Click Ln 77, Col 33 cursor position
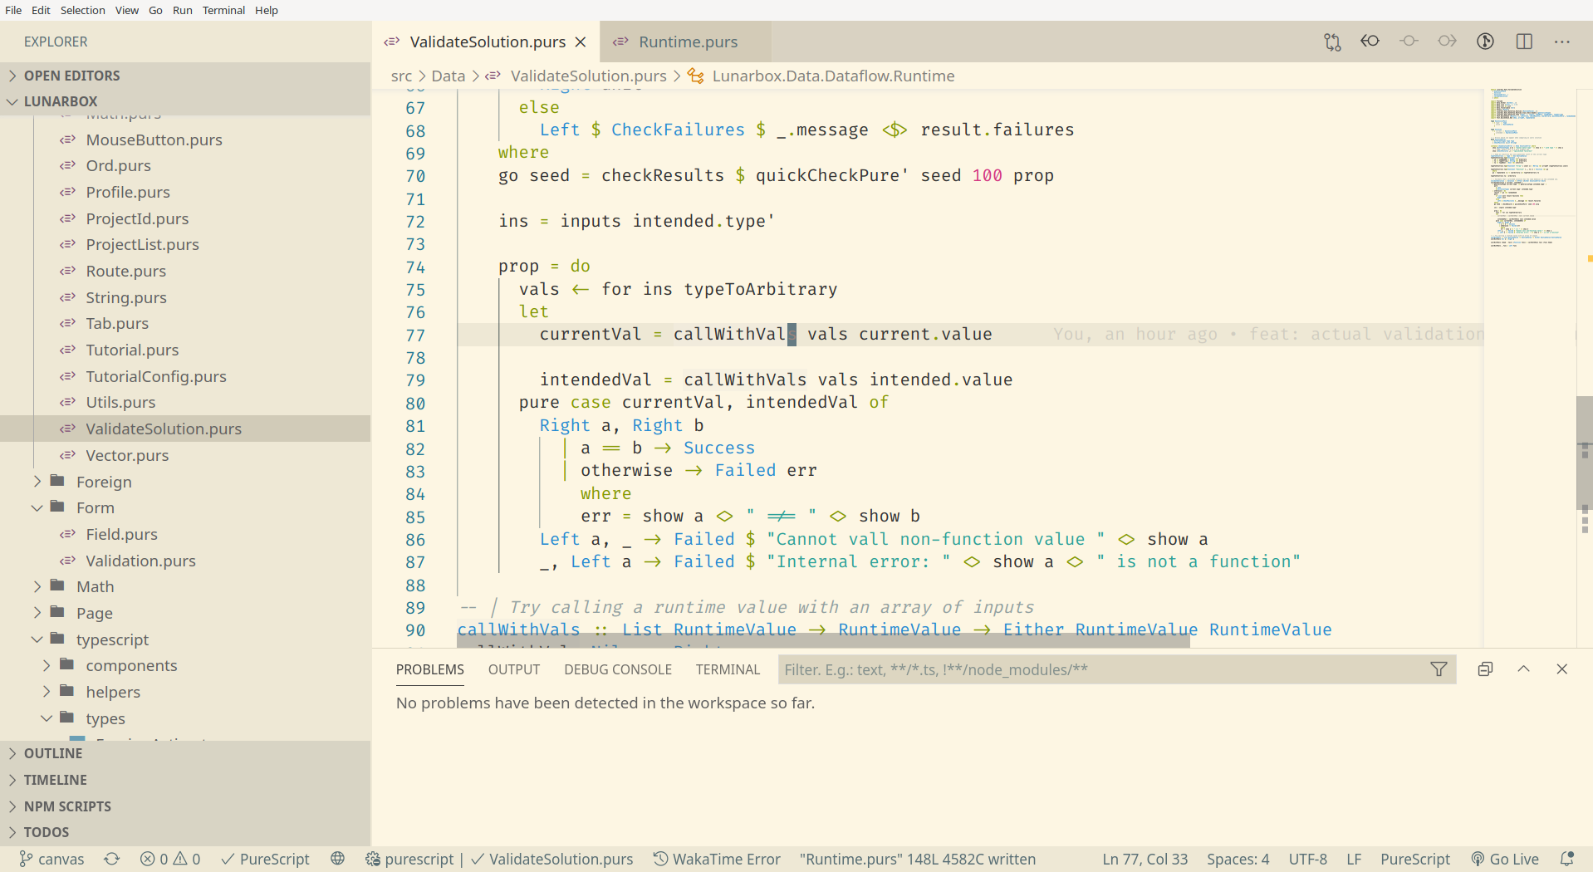This screenshot has width=1593, height=872. pyautogui.click(x=1145, y=859)
